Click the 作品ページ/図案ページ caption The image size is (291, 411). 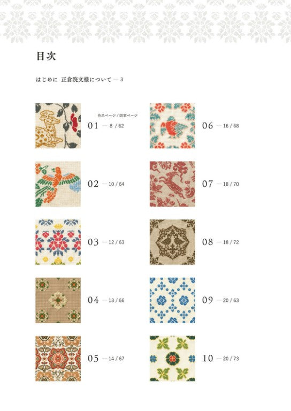coord(118,116)
